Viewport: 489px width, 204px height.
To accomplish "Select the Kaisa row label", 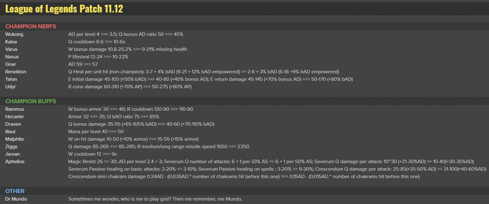I will [11, 42].
